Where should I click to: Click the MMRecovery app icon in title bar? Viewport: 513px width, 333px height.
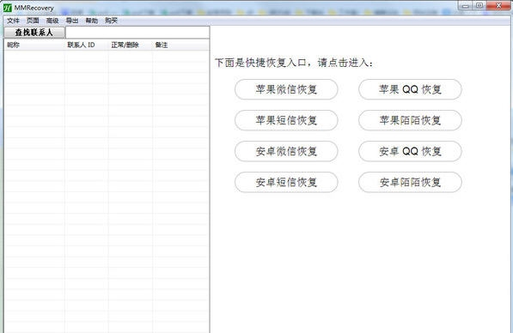7,8
